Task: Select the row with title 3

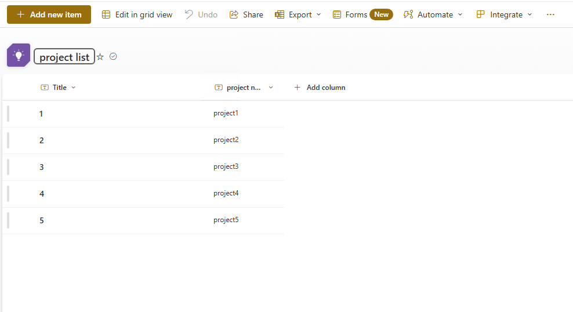Action: tap(143, 168)
